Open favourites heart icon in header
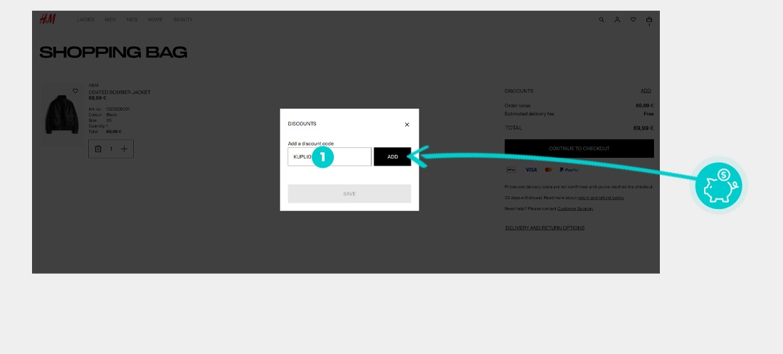This screenshot has width=783, height=354. click(x=634, y=20)
